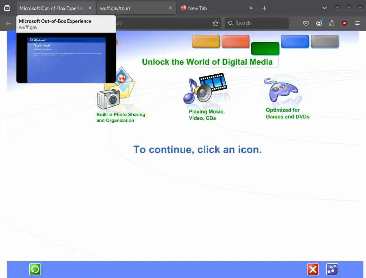Open Built-in Photo Sharing and Organization link
Viewport: 366px width, 278px height.
(x=121, y=118)
